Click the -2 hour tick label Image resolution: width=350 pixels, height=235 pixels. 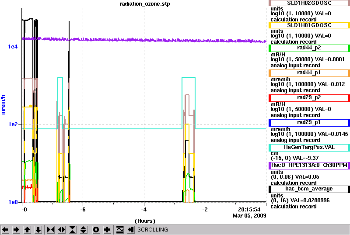tap(205, 210)
